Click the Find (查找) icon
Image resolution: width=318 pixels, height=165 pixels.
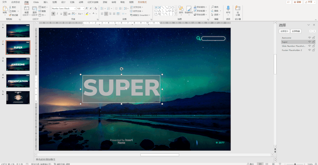212,7
